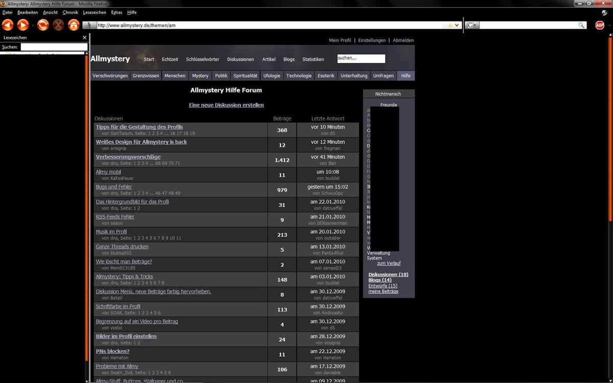Open the search engine selector dropdown
The image size is (613, 383).
pyautogui.click(x=473, y=25)
